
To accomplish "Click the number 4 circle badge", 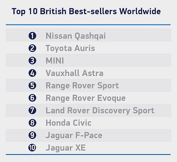I will (32, 73).
